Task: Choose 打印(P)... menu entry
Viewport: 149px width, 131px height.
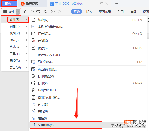Action: click(88, 83)
